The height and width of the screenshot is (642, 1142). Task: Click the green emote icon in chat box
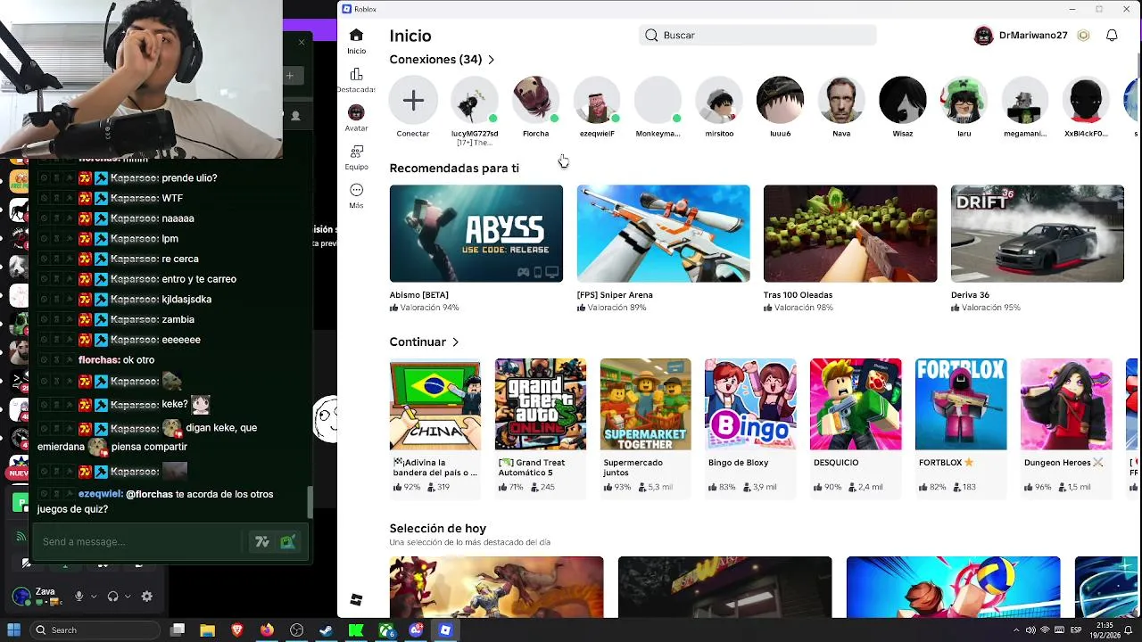(x=287, y=541)
